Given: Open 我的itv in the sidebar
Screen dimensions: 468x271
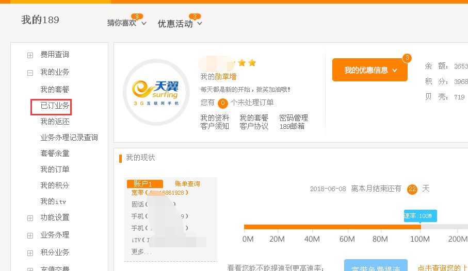Looking at the screenshot, I should (x=53, y=201).
